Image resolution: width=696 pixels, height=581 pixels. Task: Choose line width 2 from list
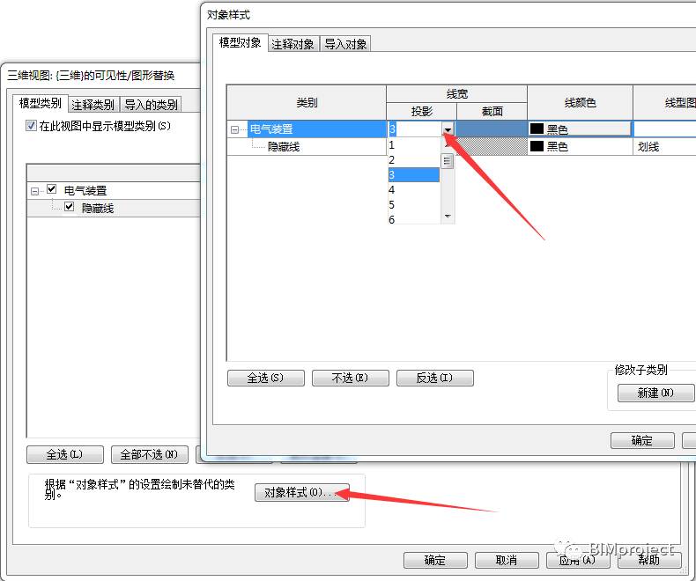tap(414, 159)
